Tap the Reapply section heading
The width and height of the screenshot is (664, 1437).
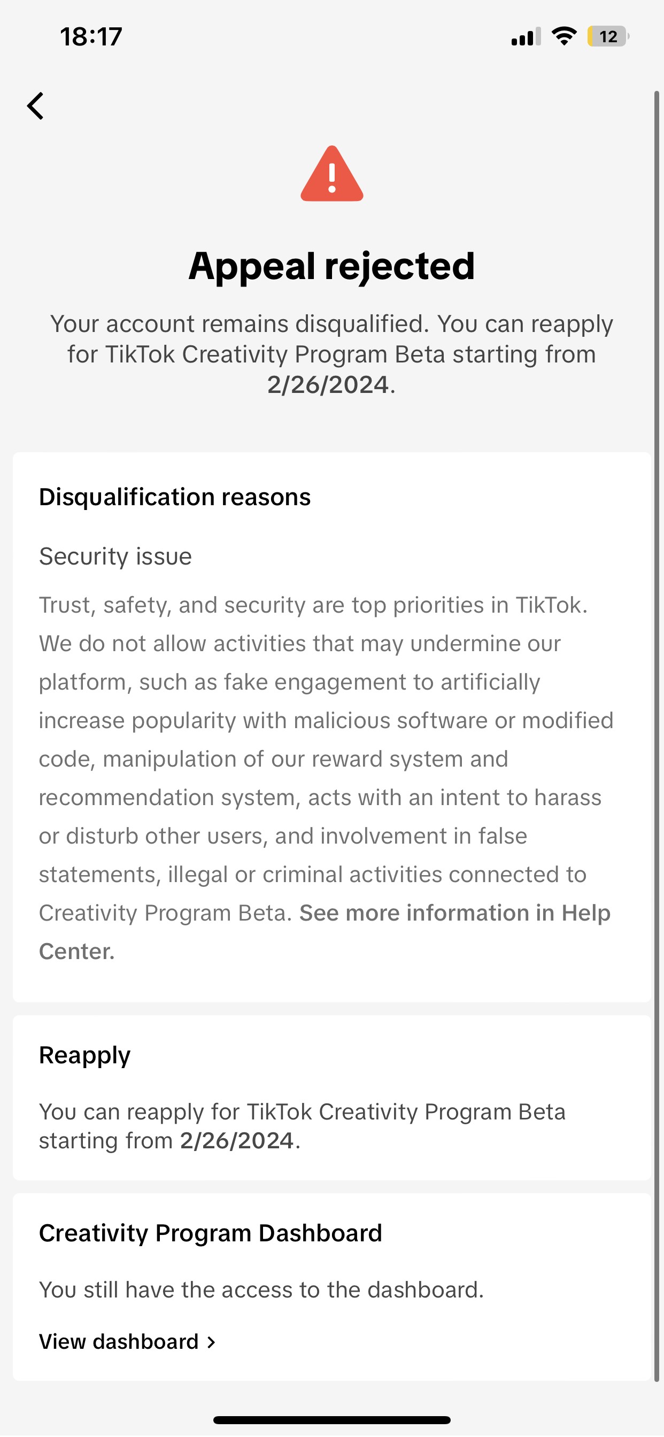pyautogui.click(x=85, y=1055)
